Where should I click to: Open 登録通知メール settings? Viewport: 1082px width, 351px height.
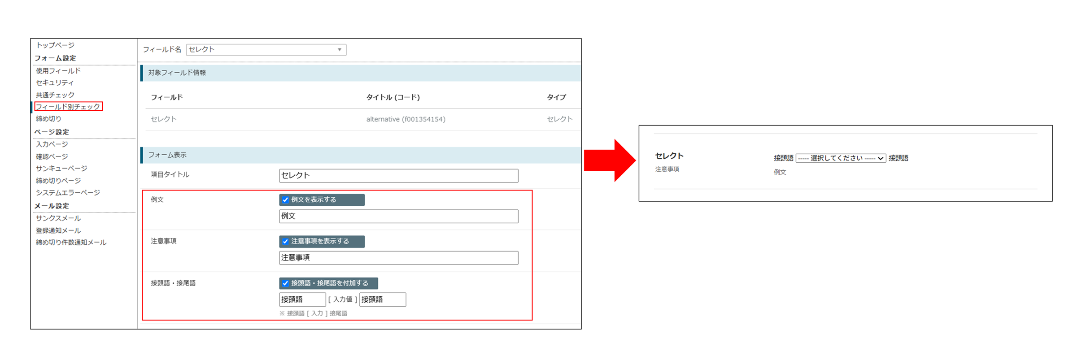tap(58, 230)
